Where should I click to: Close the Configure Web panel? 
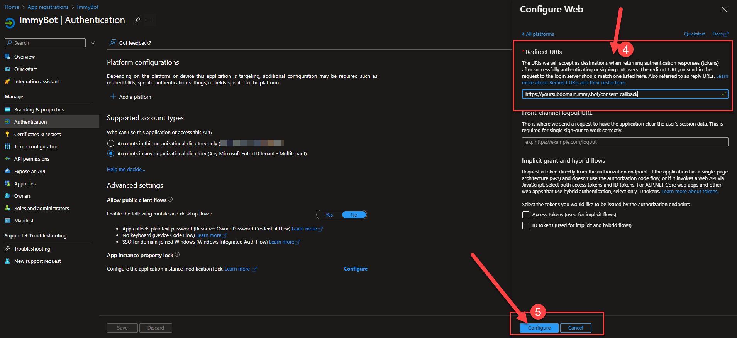[x=724, y=9]
